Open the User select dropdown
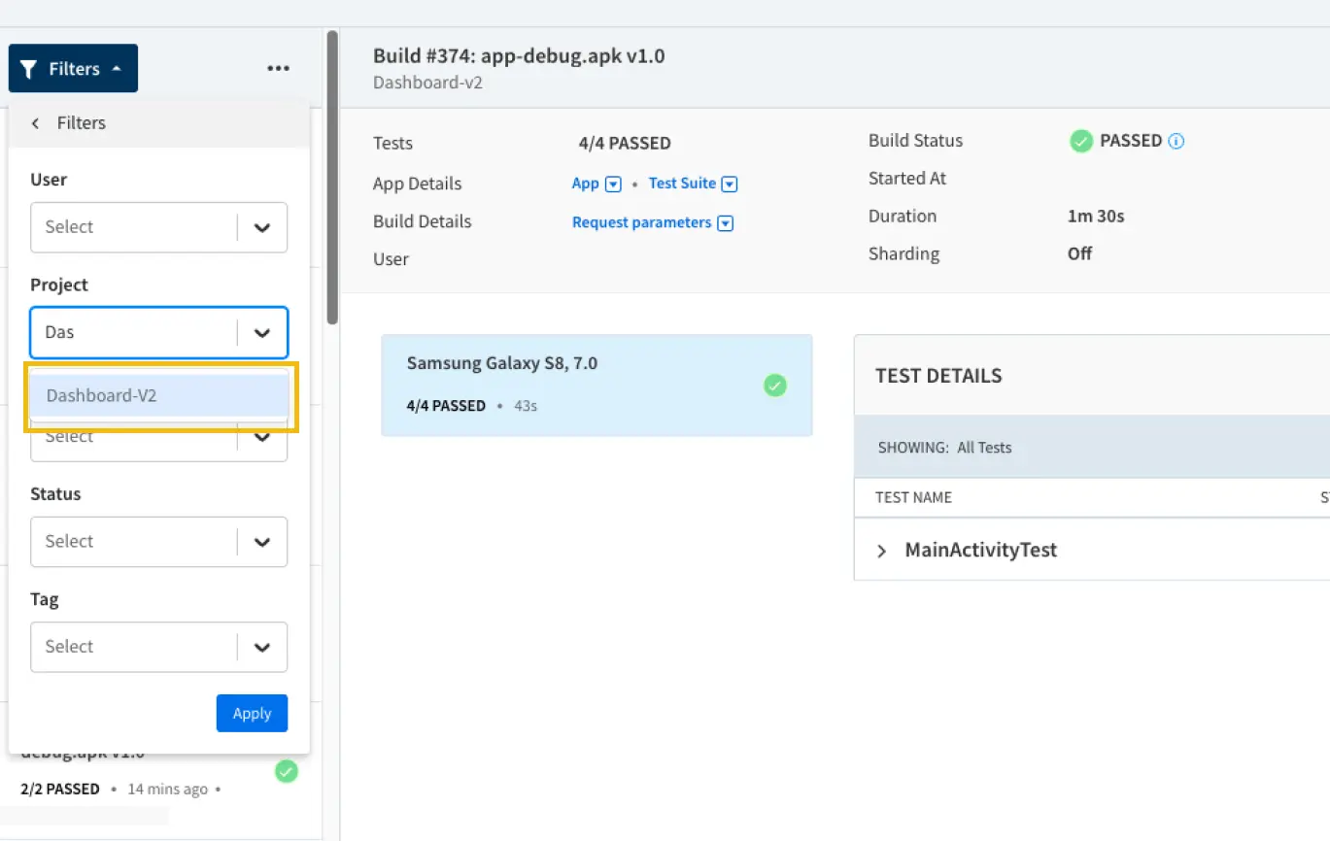The image size is (1330, 841). tap(158, 227)
